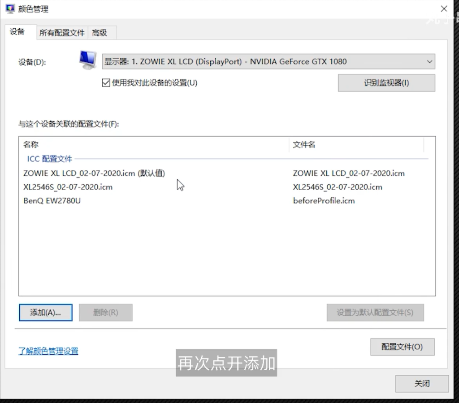Click the Color Management title bar icon

(10, 9)
